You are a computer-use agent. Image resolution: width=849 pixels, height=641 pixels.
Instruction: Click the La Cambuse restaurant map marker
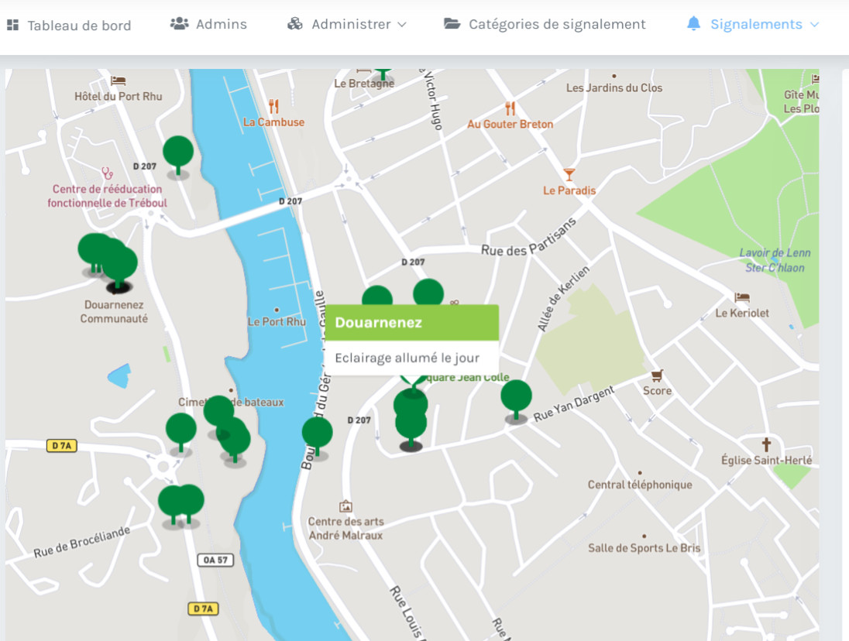[x=273, y=107]
